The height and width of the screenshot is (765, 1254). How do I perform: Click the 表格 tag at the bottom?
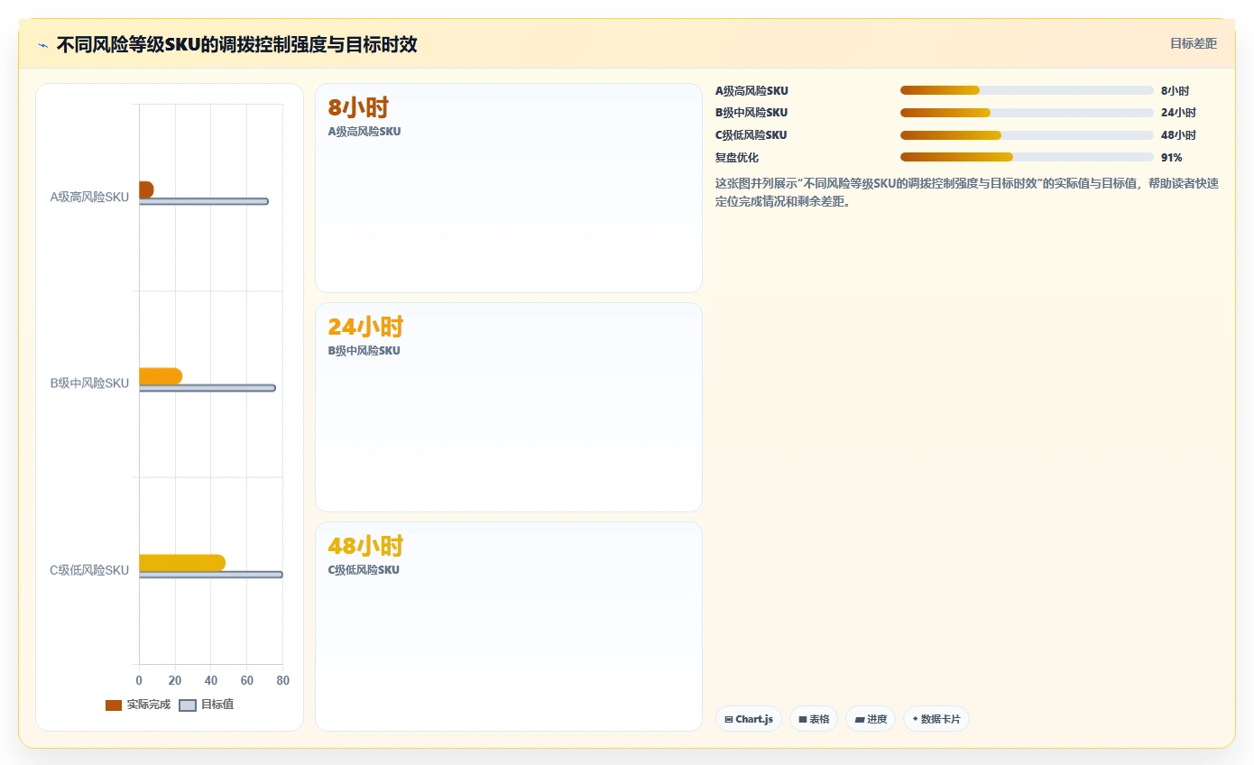click(814, 719)
